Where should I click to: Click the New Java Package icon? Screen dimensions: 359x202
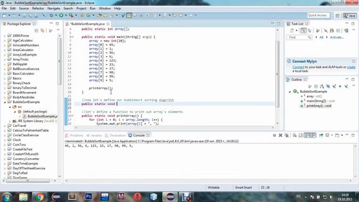[x=82, y=15]
